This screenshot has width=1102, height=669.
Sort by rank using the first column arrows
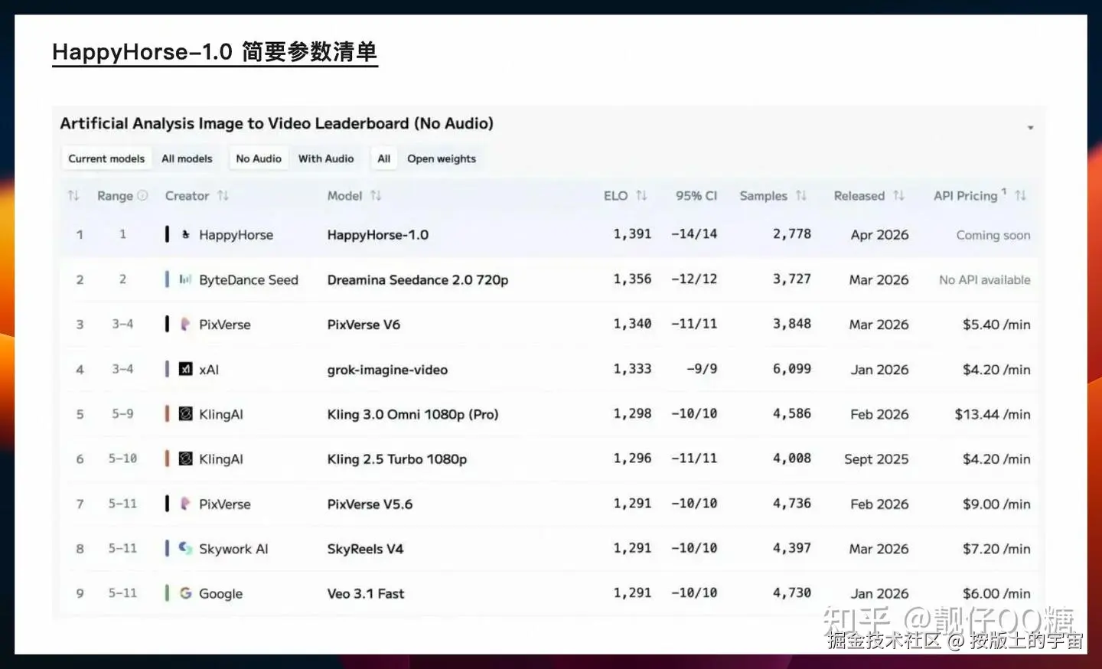pyautogui.click(x=73, y=196)
